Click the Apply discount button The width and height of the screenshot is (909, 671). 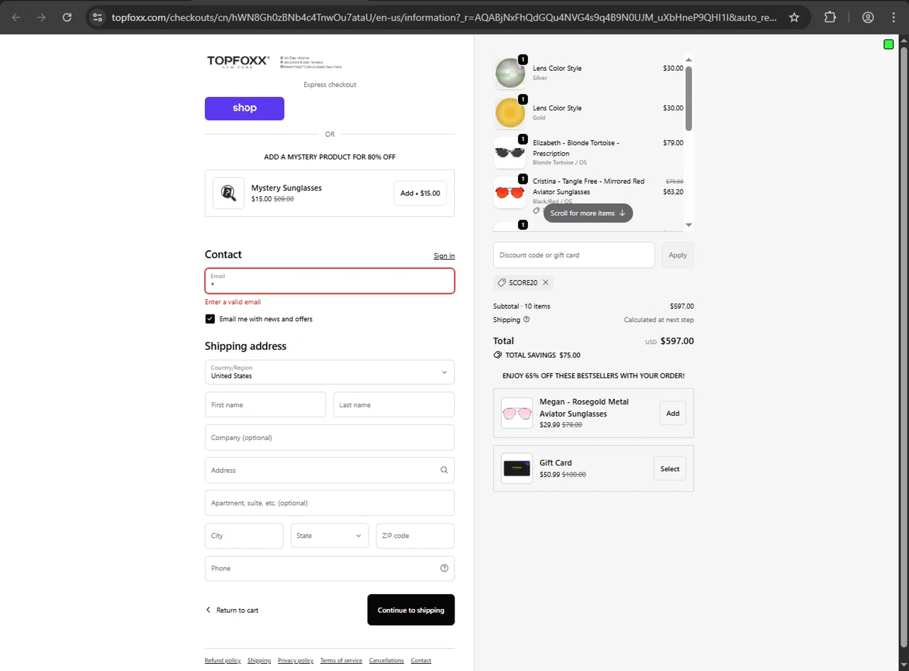point(678,255)
